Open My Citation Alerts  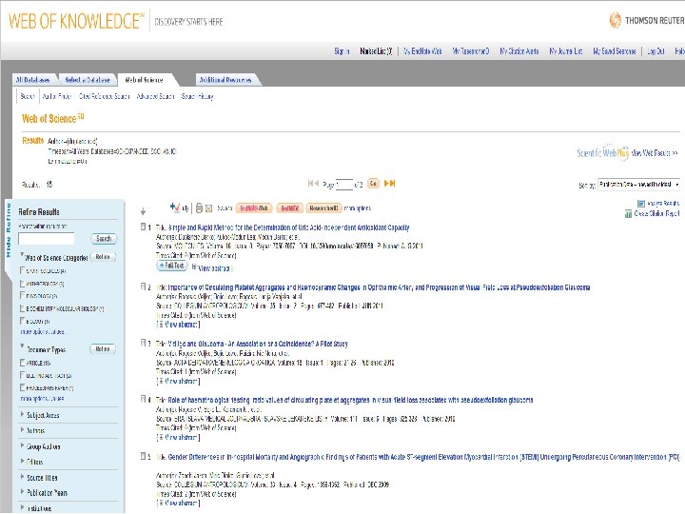click(519, 51)
